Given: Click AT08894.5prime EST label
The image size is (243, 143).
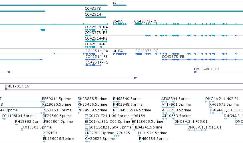Looking at the screenshot, I should 176,99.
